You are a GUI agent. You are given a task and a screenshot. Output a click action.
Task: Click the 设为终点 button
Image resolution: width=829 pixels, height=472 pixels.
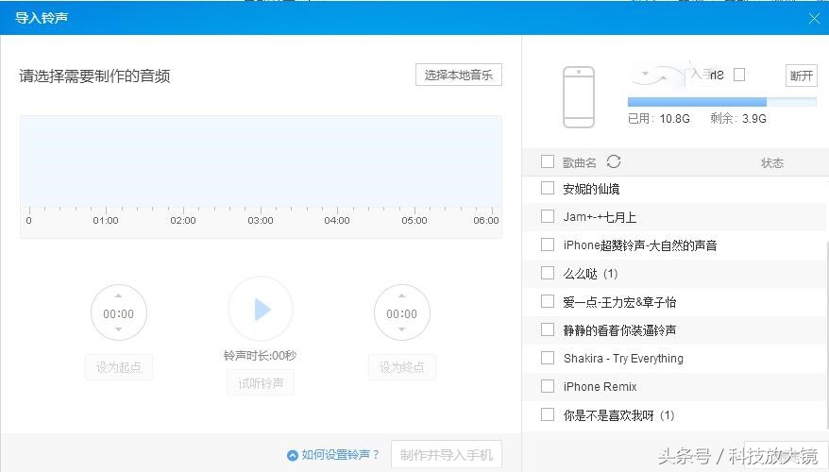coord(402,367)
